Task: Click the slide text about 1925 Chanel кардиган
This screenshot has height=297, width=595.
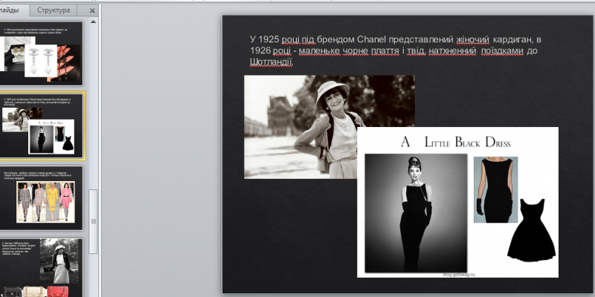Action: [x=396, y=50]
